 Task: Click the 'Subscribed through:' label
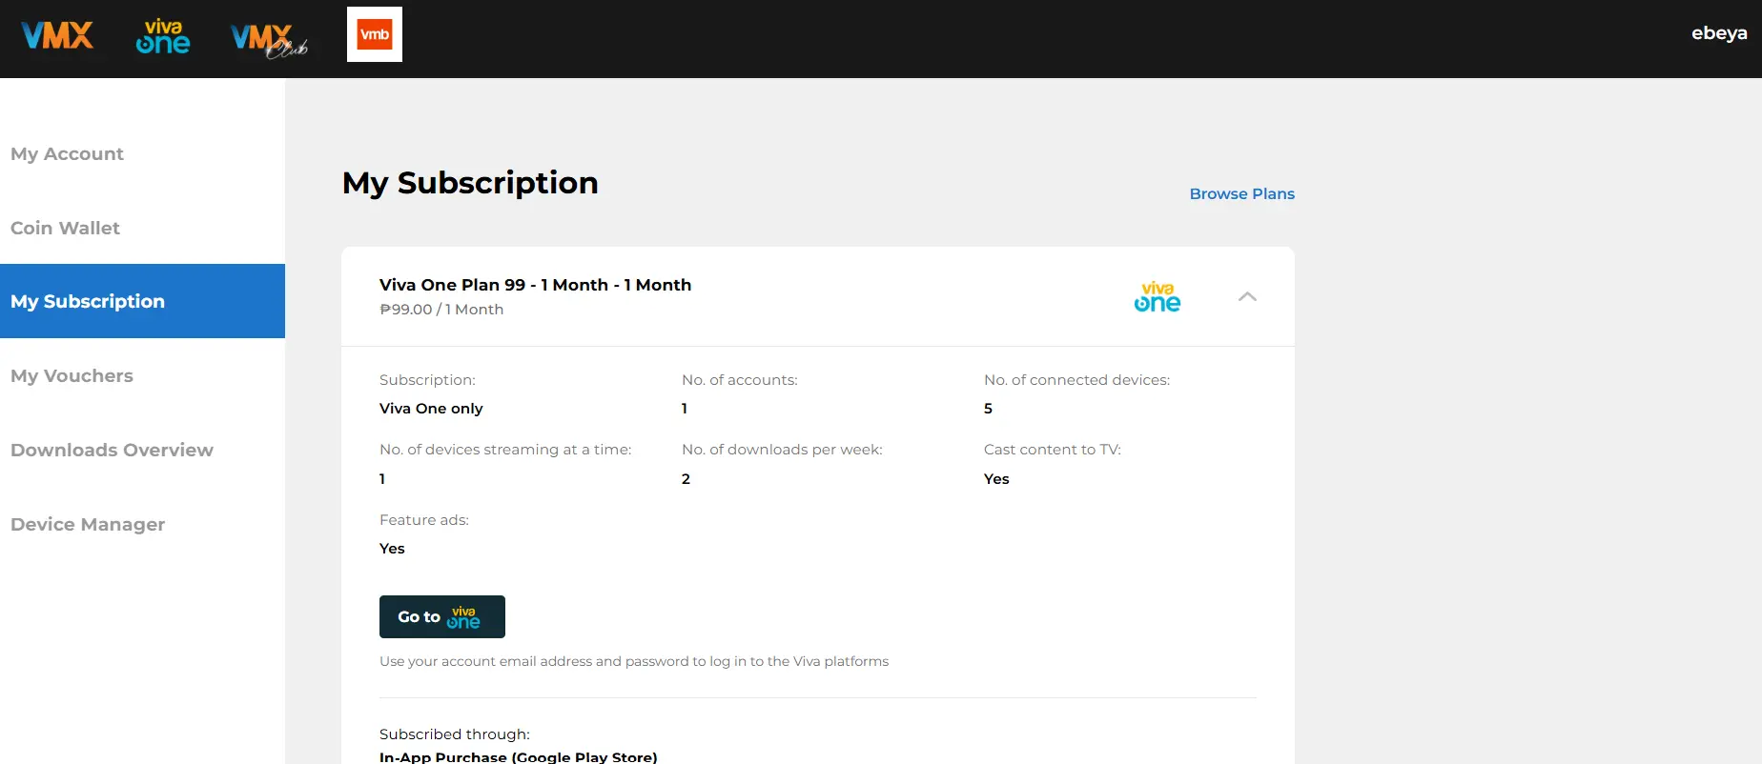(455, 734)
